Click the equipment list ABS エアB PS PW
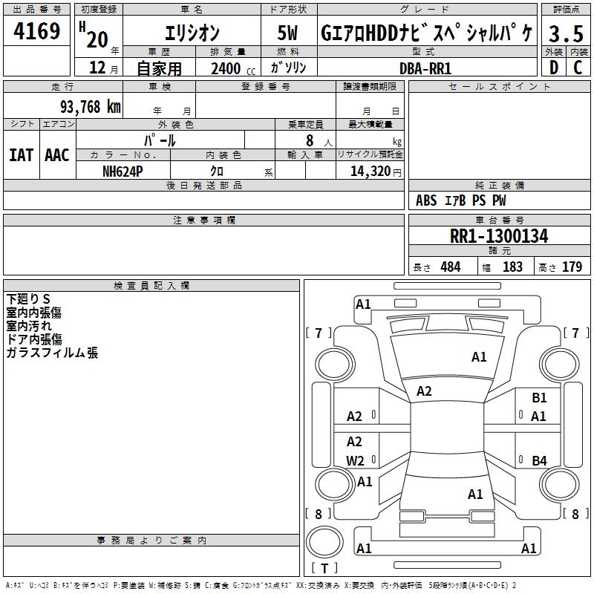Viewport: 594px width, 594px height. 460,200
